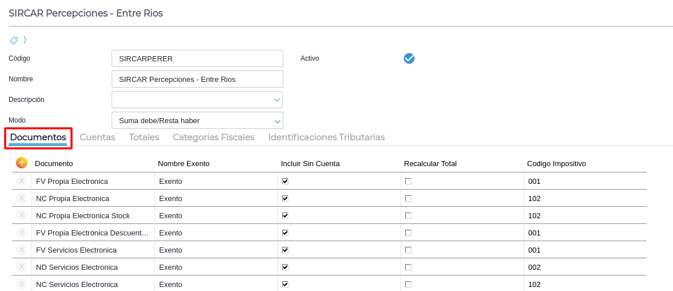Viewport: 673px width, 291px height.
Task: Click the Código input field
Action: (x=197, y=58)
